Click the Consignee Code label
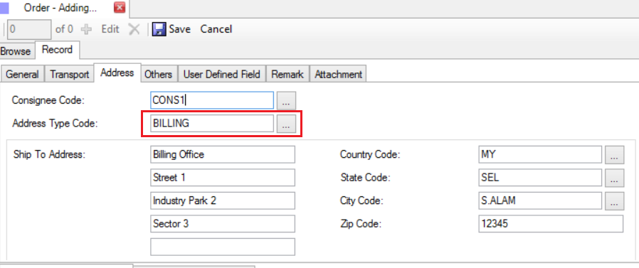The height and width of the screenshot is (268, 639). 48,100
